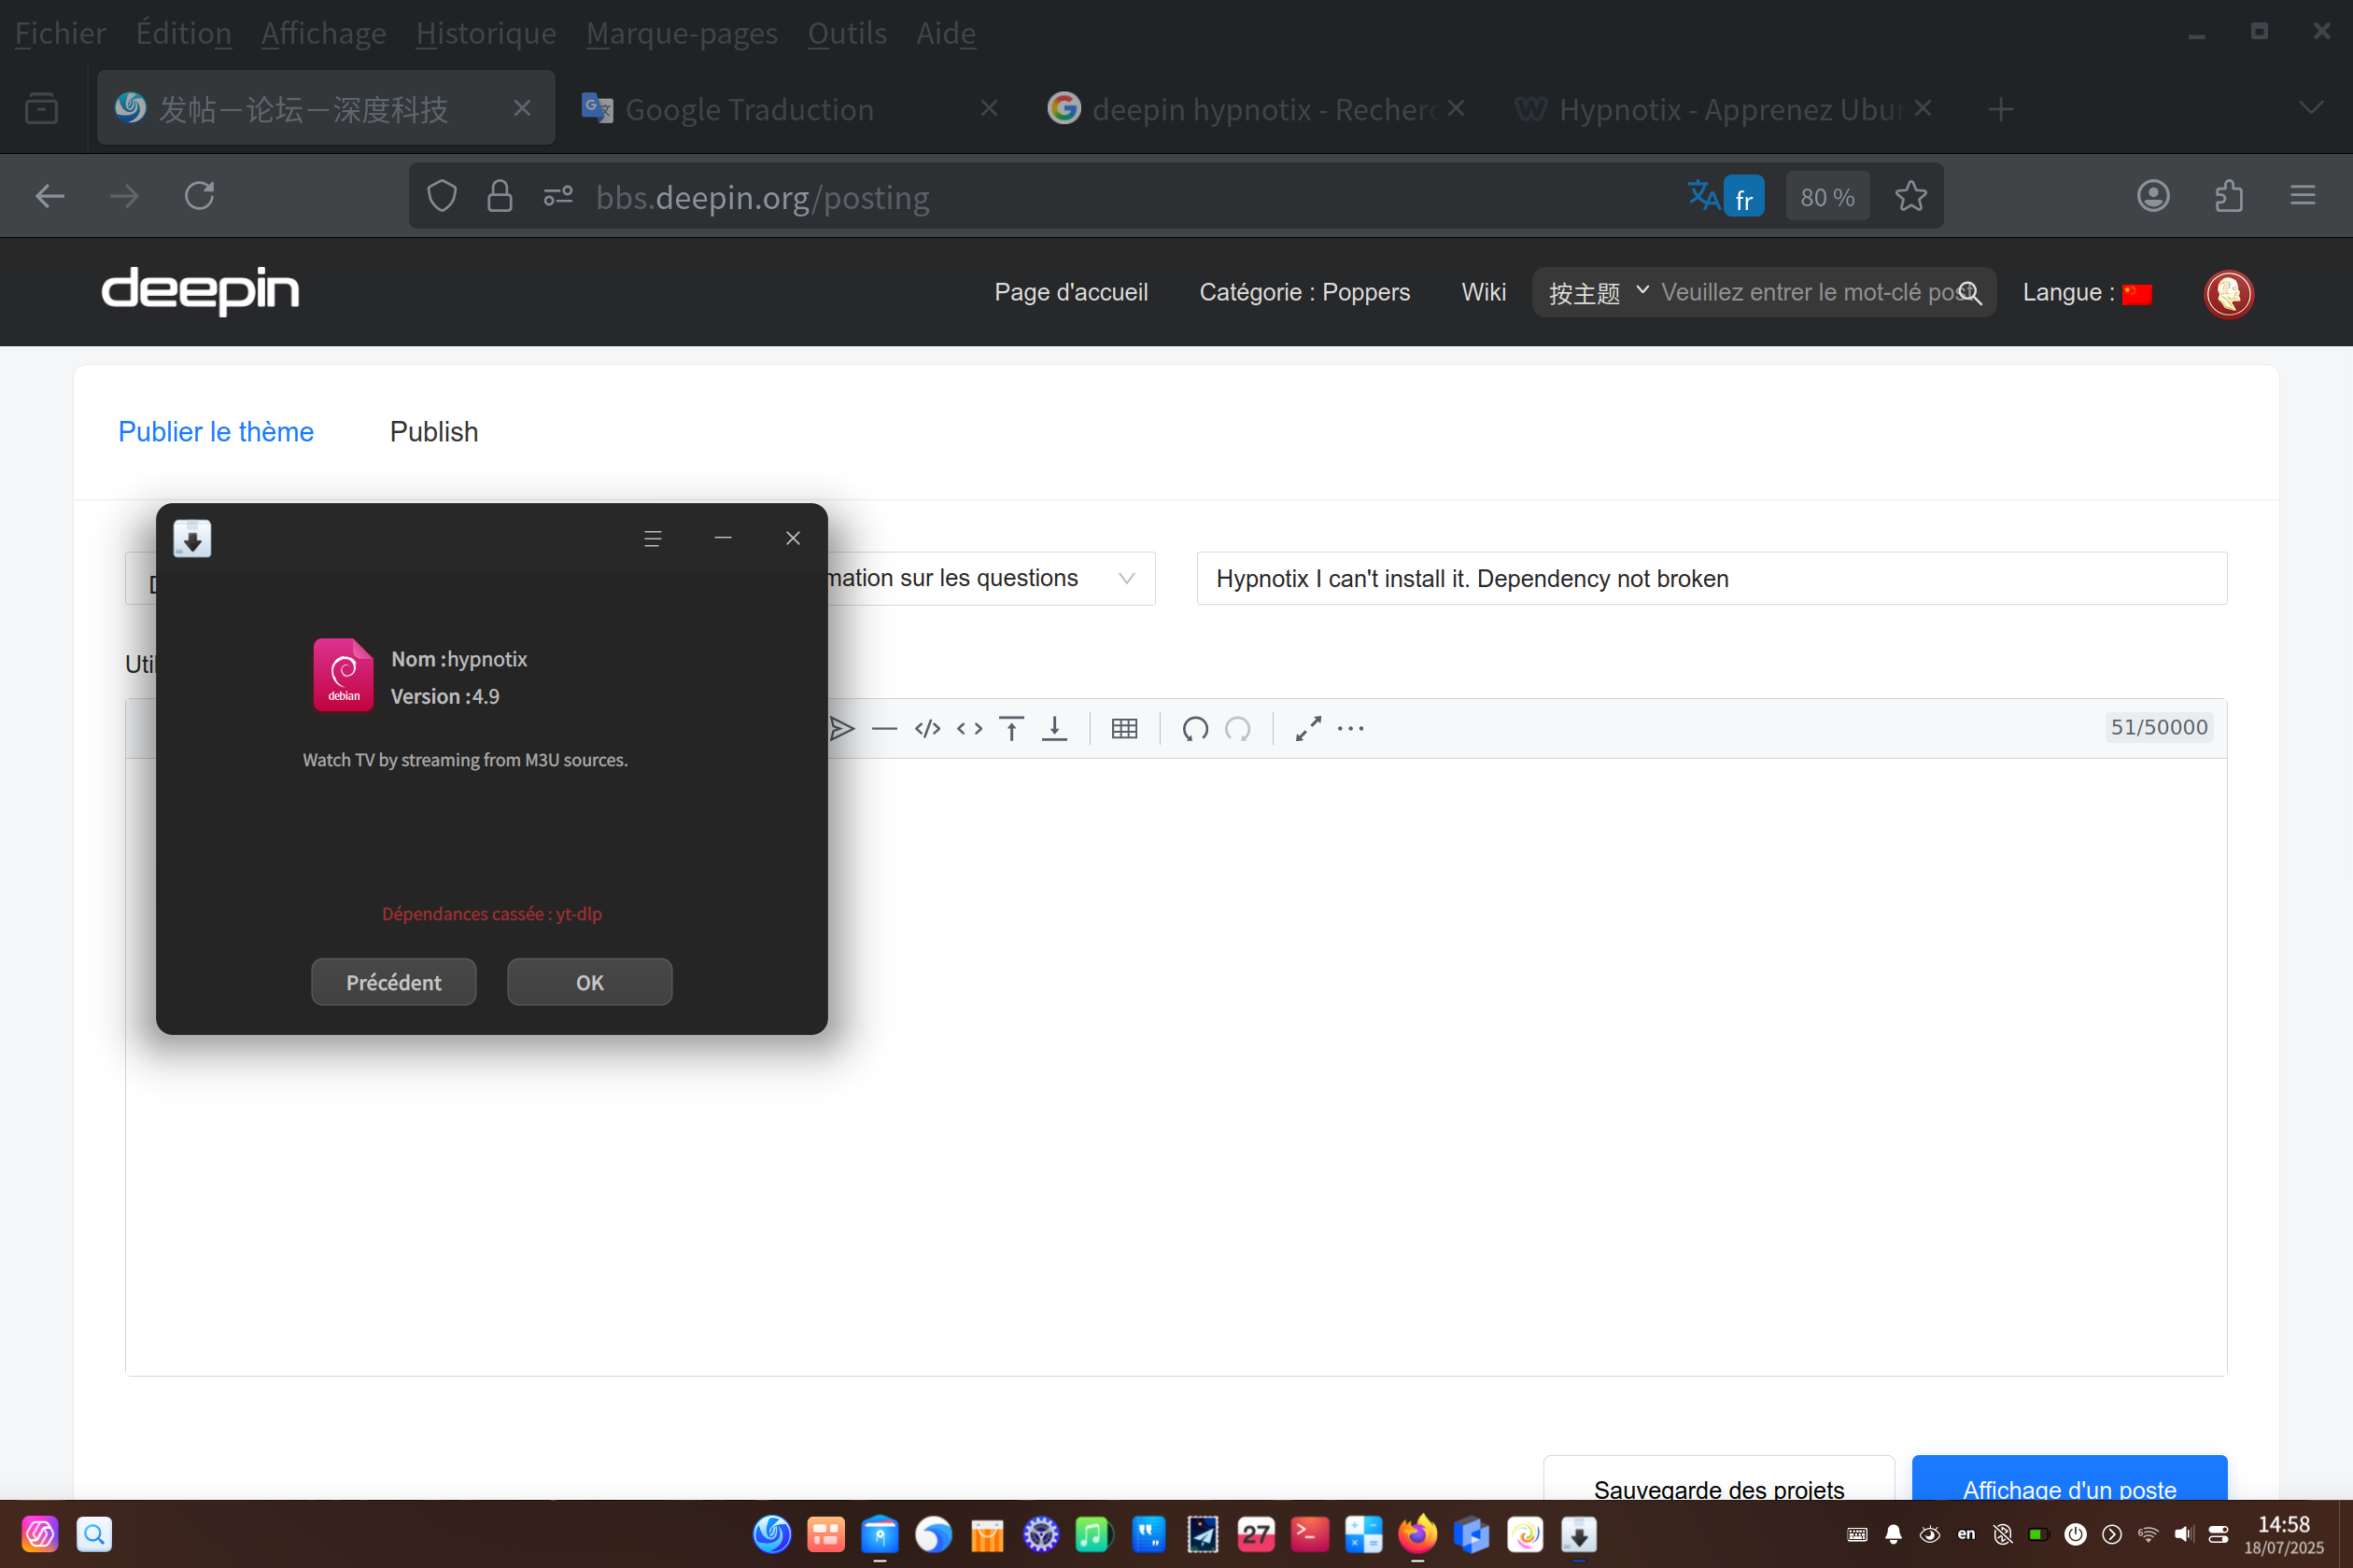Click the Firefox account icon

[2154, 196]
